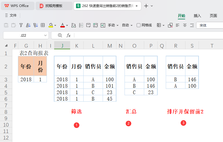This screenshot has width=223, height=142.
Task: Switch to the 页面 ribbon tab
Action: [x=213, y=16]
